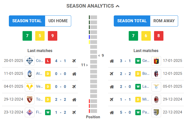The image size is (188, 119).
Task: Click Roma's red 8 losses box
Action: (x=159, y=36)
